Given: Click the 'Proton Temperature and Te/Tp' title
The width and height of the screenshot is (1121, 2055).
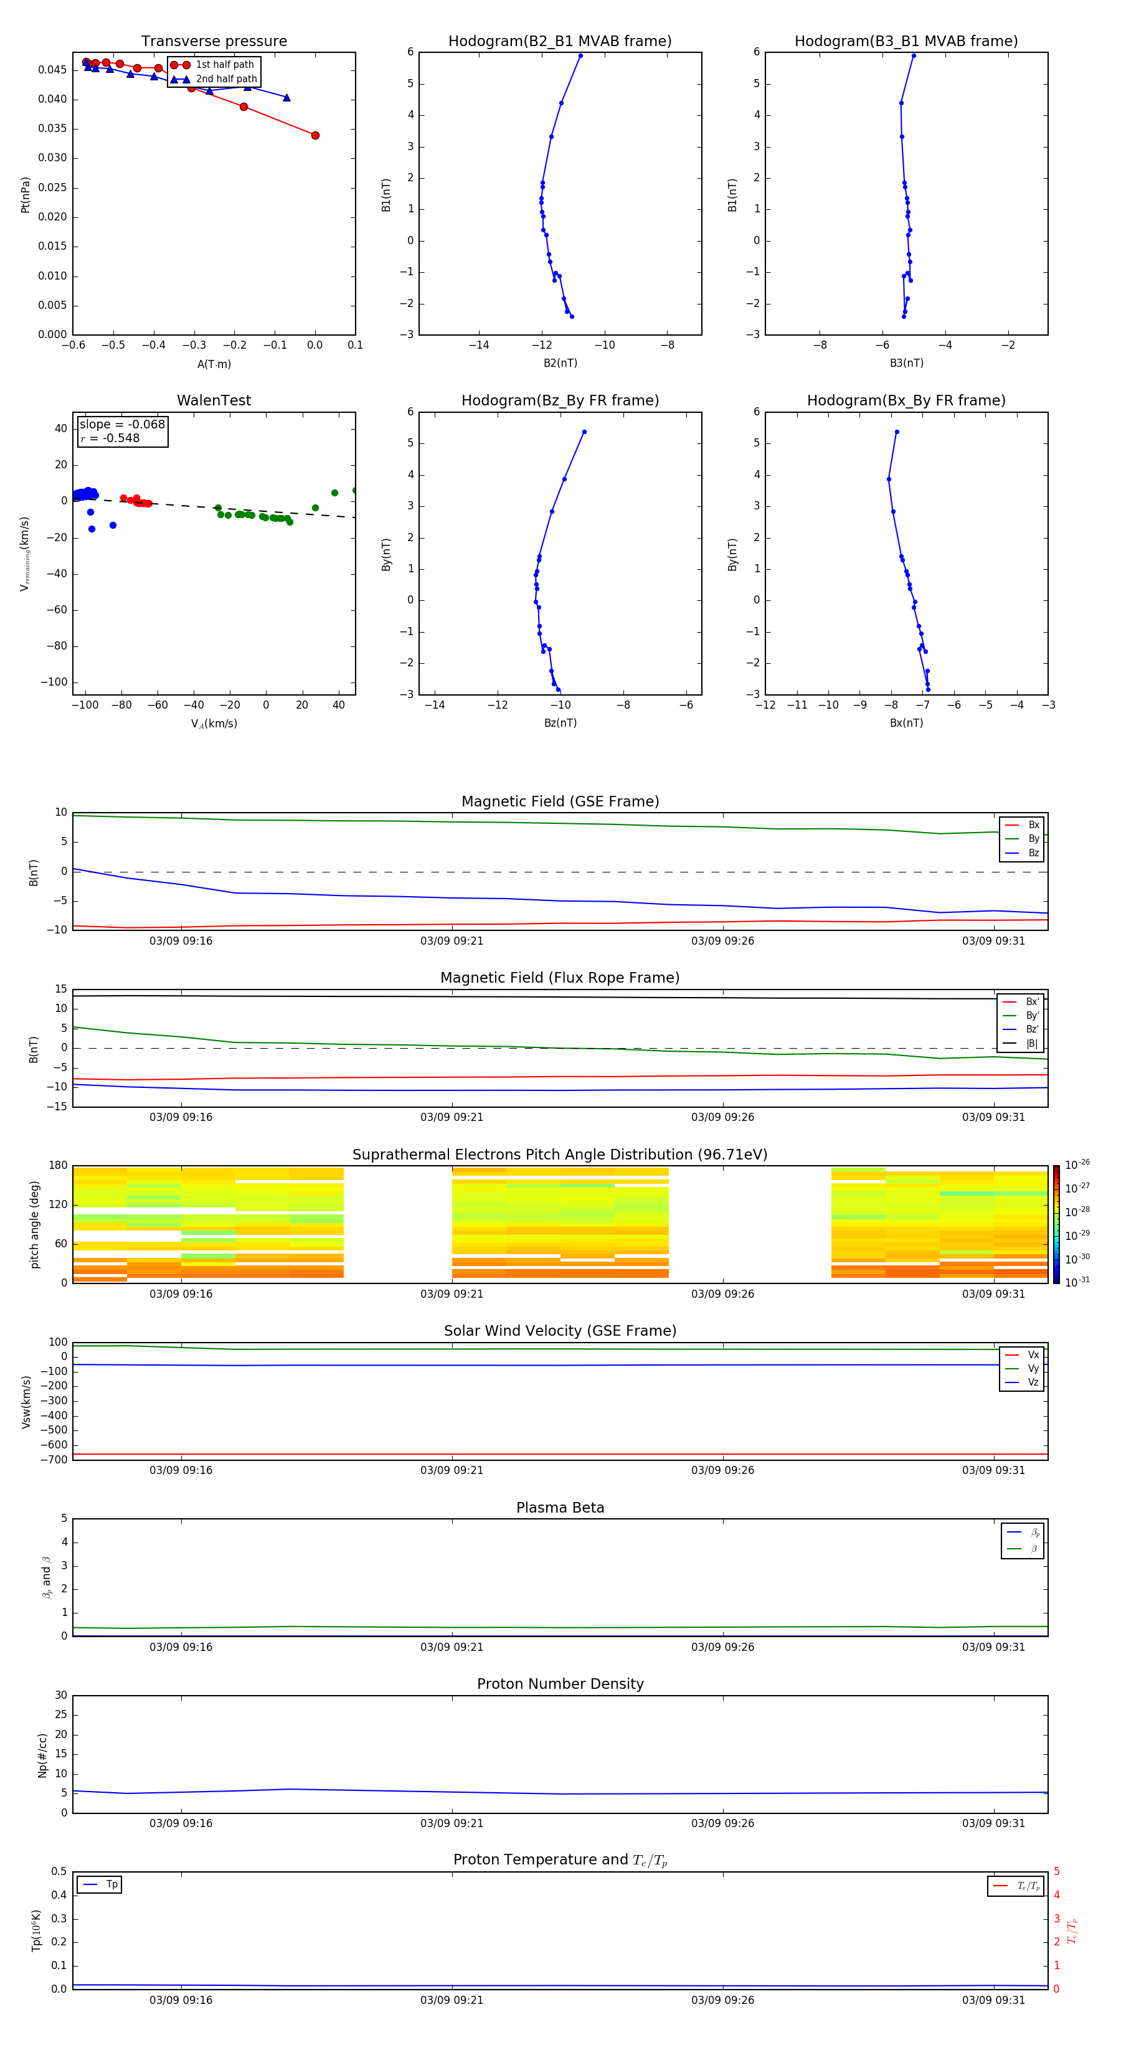Looking at the screenshot, I should pos(560,1860).
